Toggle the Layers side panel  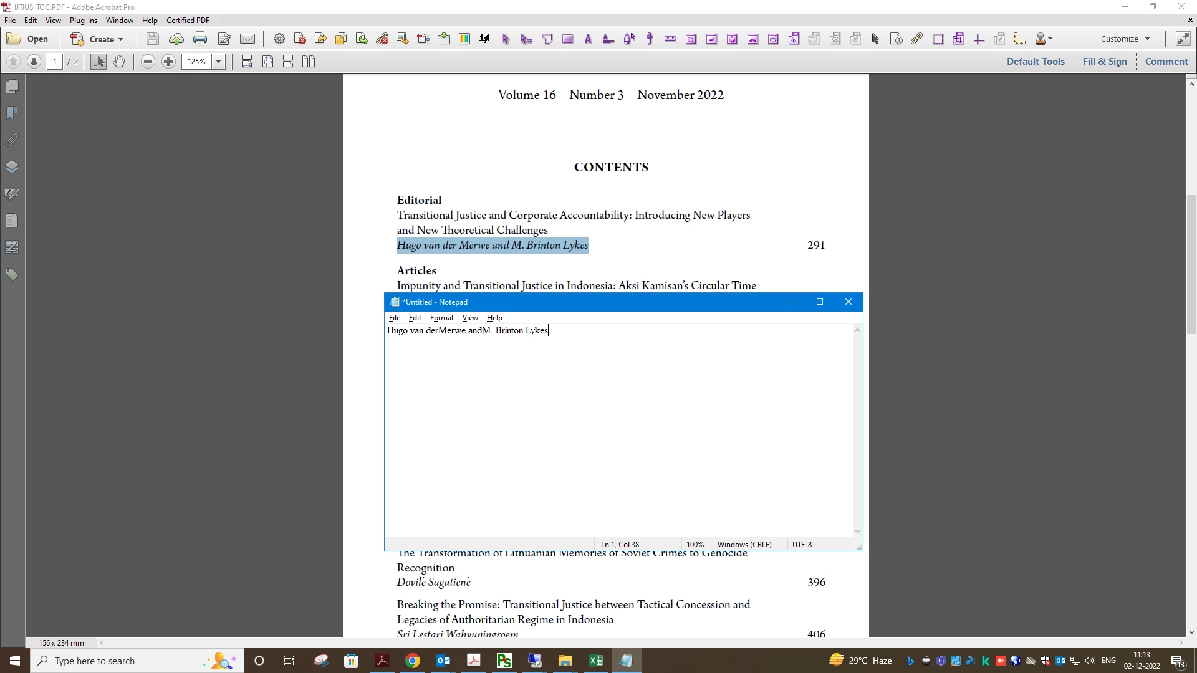(x=12, y=167)
